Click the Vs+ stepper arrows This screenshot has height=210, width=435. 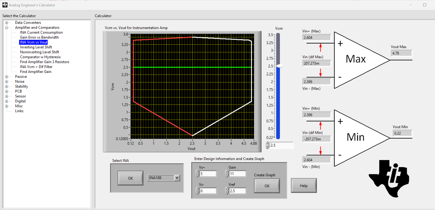coord(197,174)
